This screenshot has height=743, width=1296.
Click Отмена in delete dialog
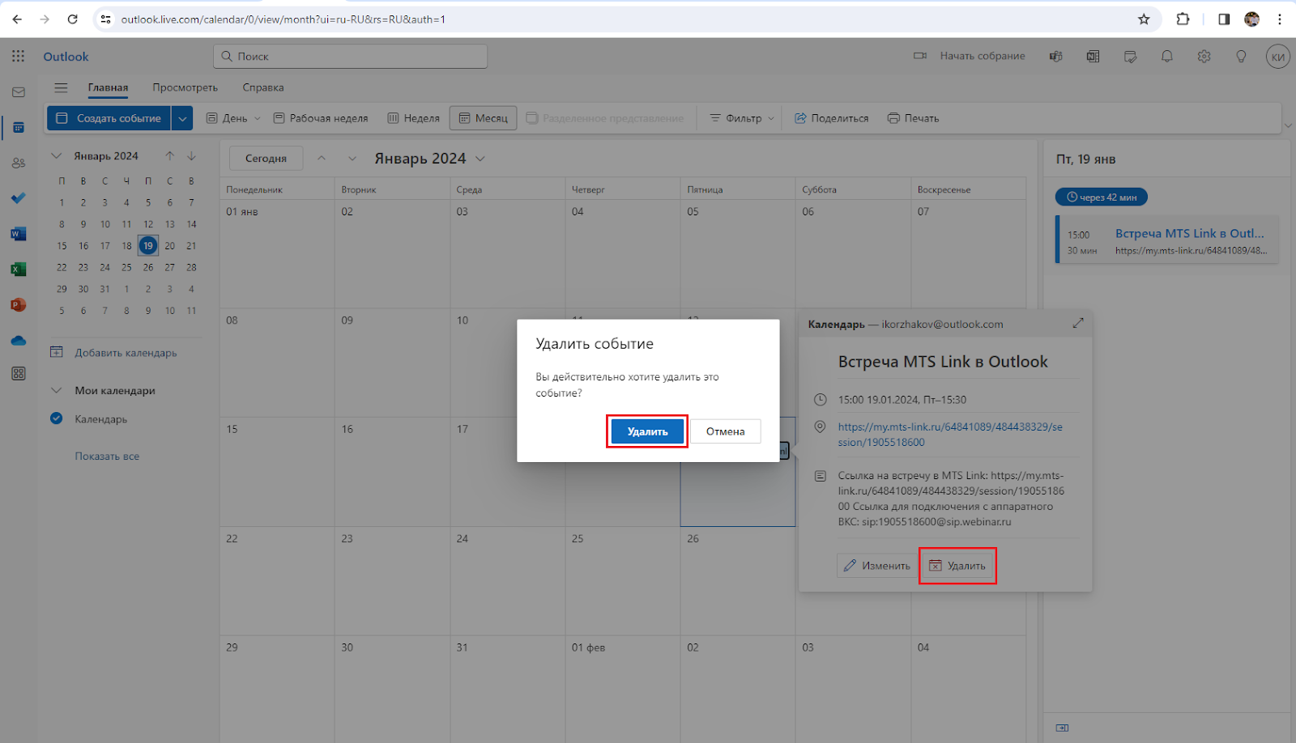[x=725, y=431]
